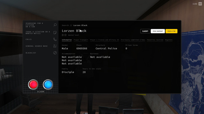Click the wanted level star icon
204x114 pixels.
pyautogui.click(x=65, y=35)
